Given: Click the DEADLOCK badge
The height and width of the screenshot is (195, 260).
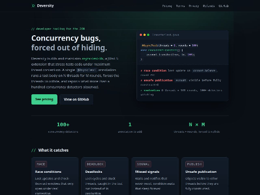Looking at the screenshot, I should tap(95, 164).
